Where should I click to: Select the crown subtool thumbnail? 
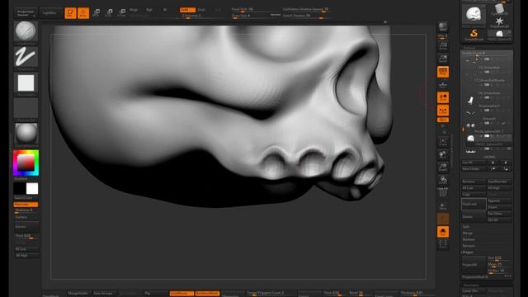click(x=471, y=151)
